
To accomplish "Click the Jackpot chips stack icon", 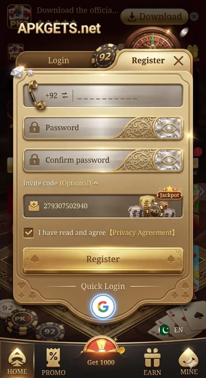I will coord(155,205).
